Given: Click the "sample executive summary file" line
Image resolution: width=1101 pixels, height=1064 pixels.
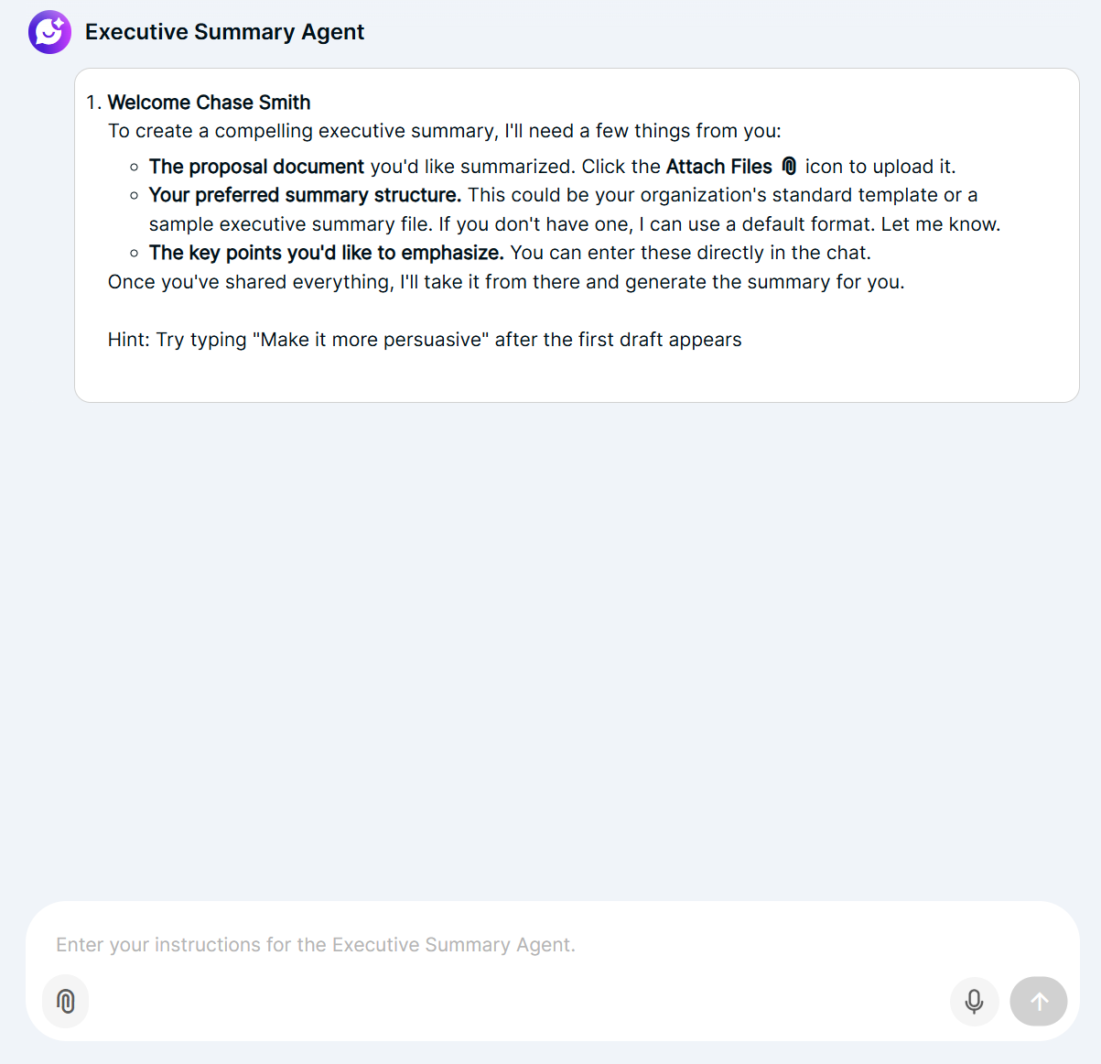Looking at the screenshot, I should tap(575, 224).
